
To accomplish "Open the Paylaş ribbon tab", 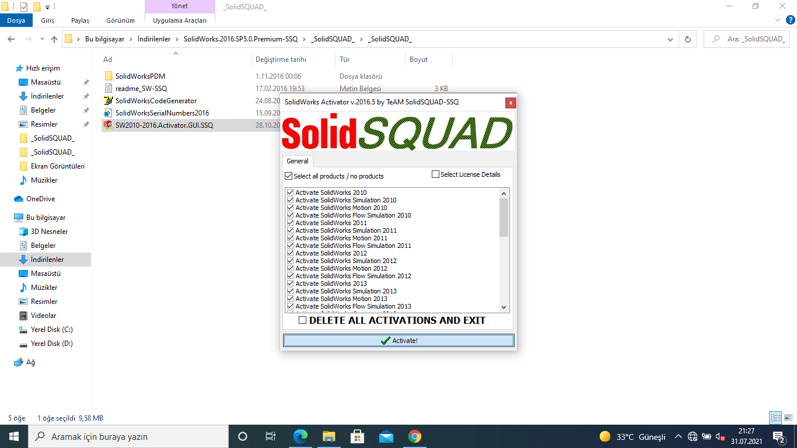I will (80, 20).
